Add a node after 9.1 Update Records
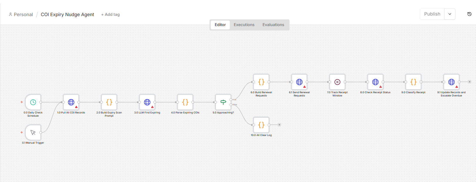476x182 pixels. coord(470,82)
